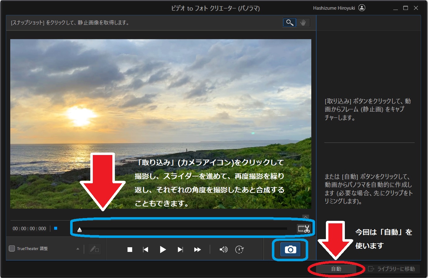The width and height of the screenshot is (428, 278).
Task: Open the user account profile icon
Action: (362, 8)
